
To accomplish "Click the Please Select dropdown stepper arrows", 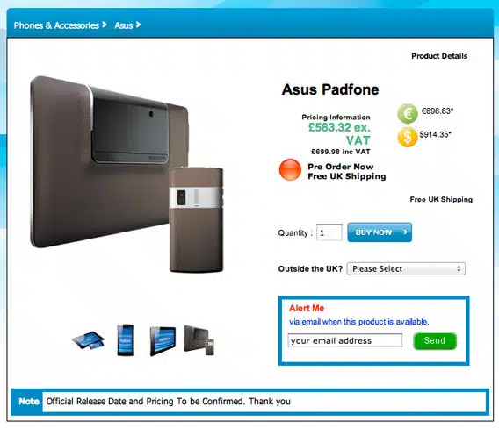I will coord(459,268).
